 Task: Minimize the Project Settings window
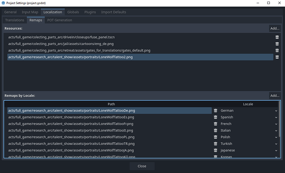[x=258, y=3]
